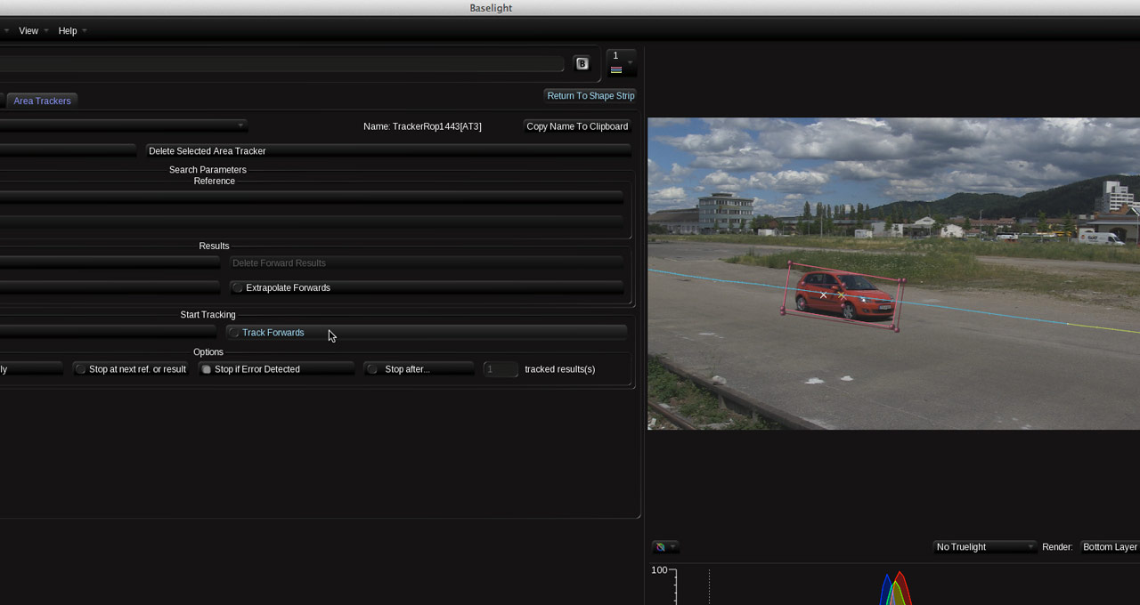The image size is (1140, 605).
Task: Click the white X tracker center on car
Action: pos(824,294)
